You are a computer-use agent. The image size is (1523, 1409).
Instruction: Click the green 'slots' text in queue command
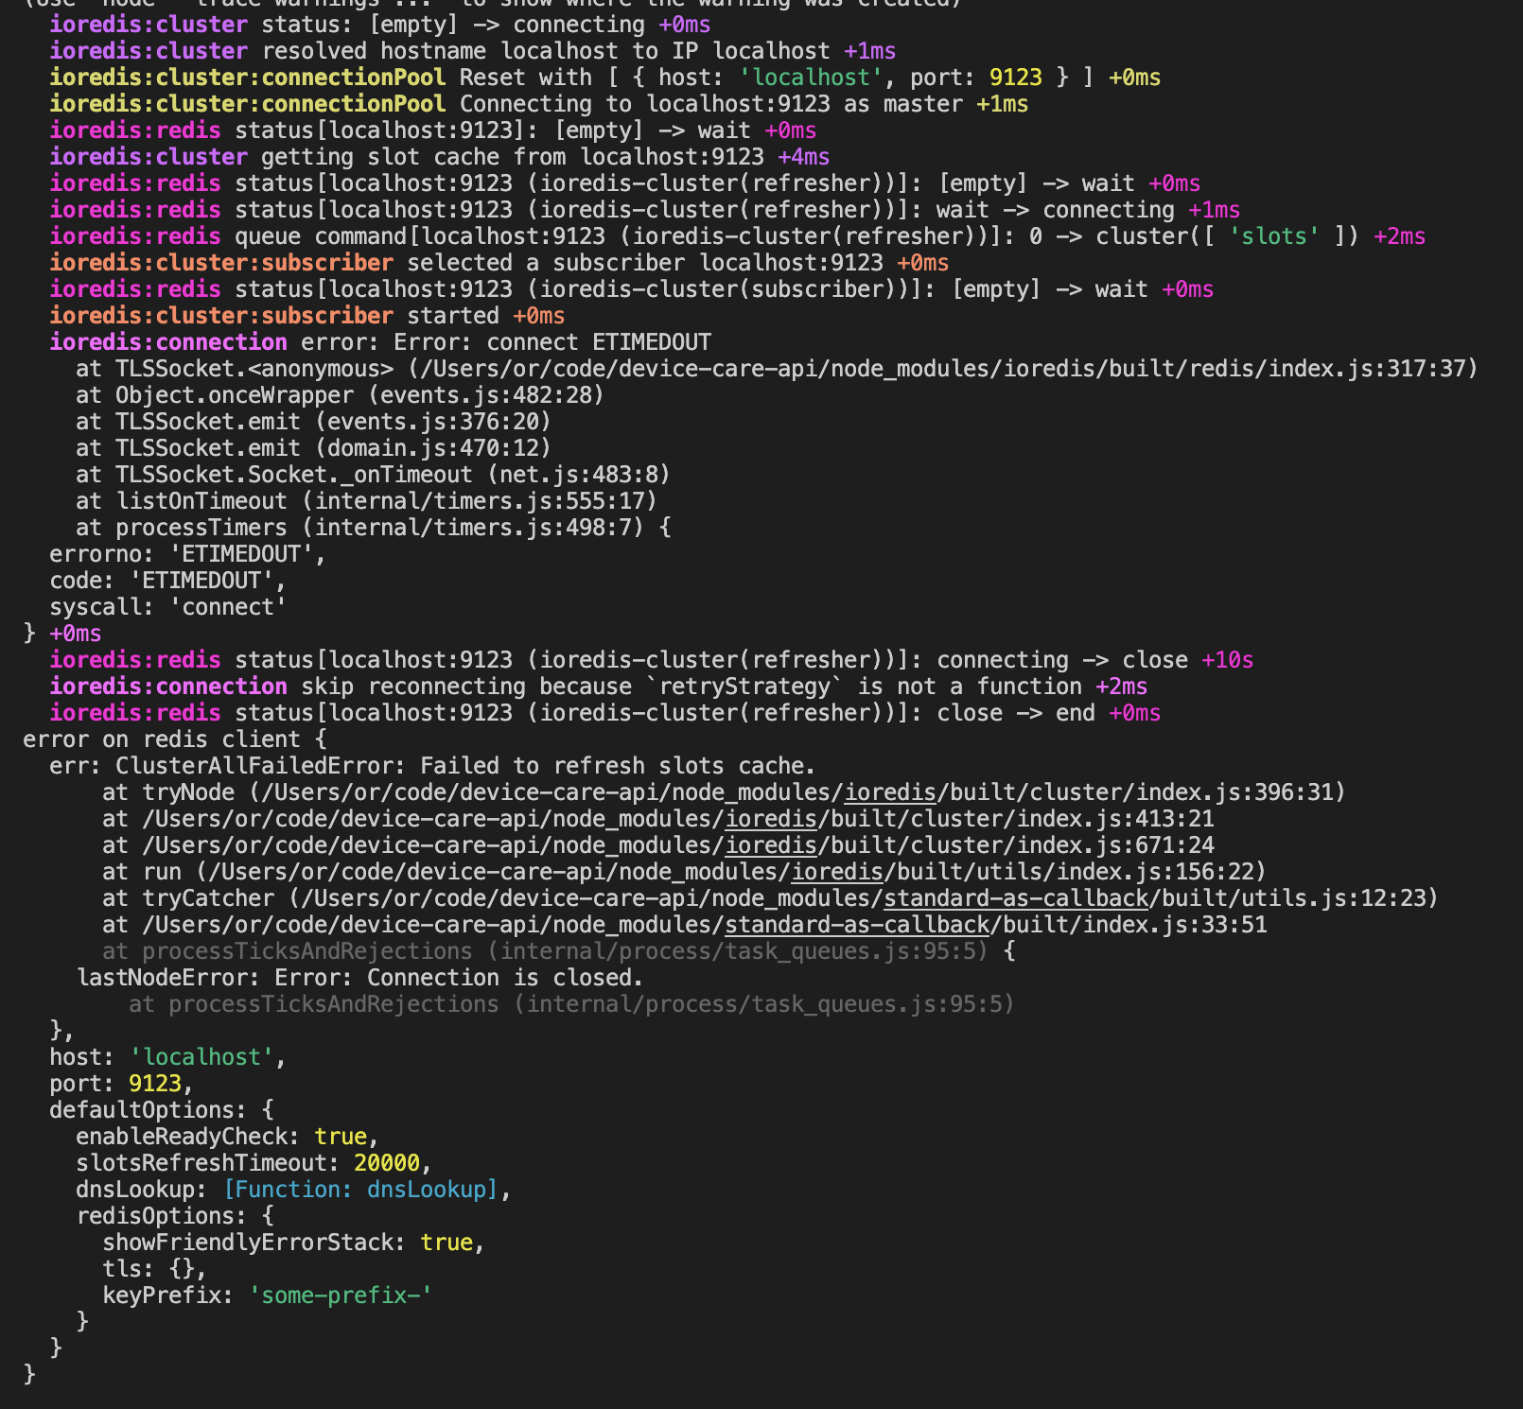(1274, 236)
